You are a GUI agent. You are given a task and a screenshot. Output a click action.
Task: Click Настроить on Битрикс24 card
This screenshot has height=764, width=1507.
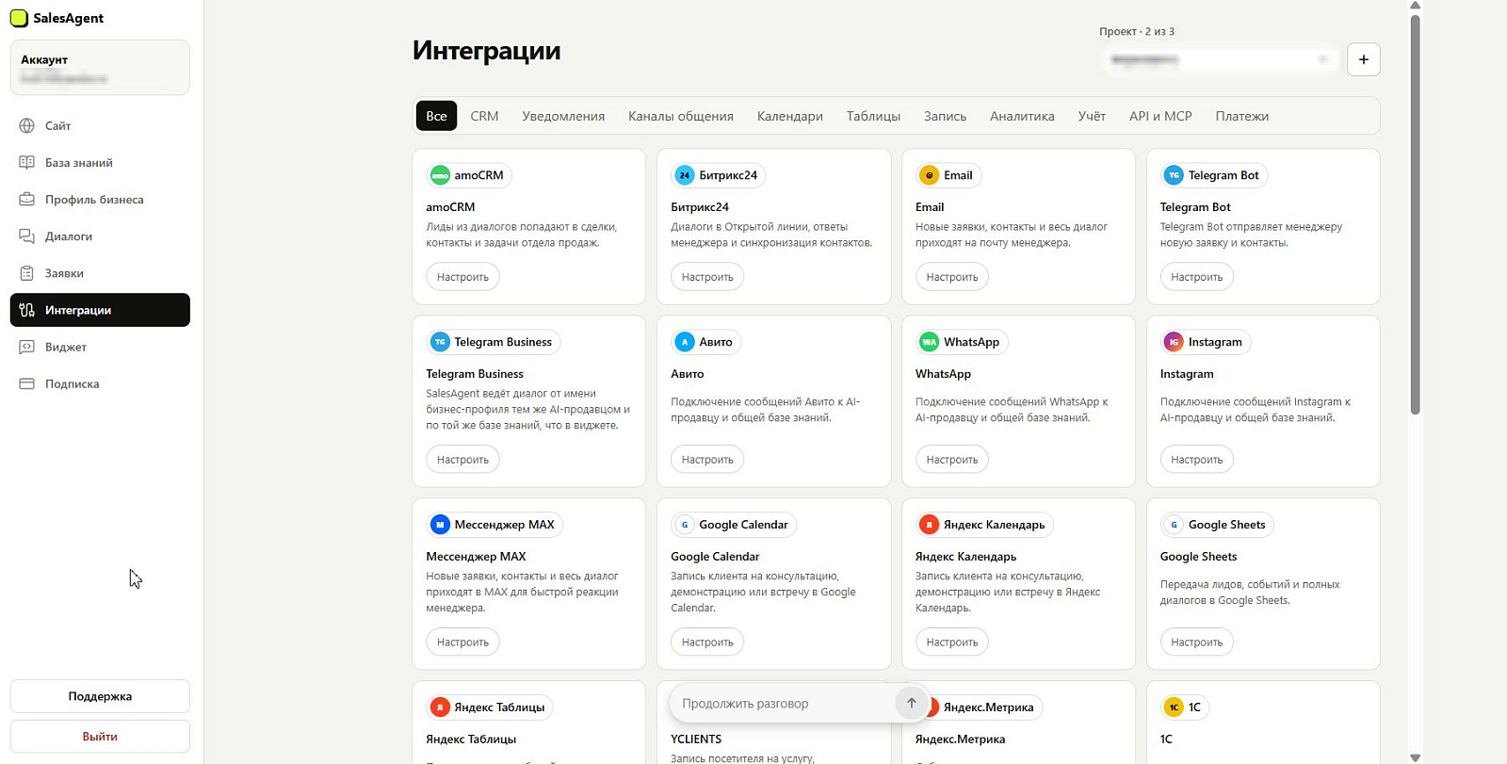point(707,277)
